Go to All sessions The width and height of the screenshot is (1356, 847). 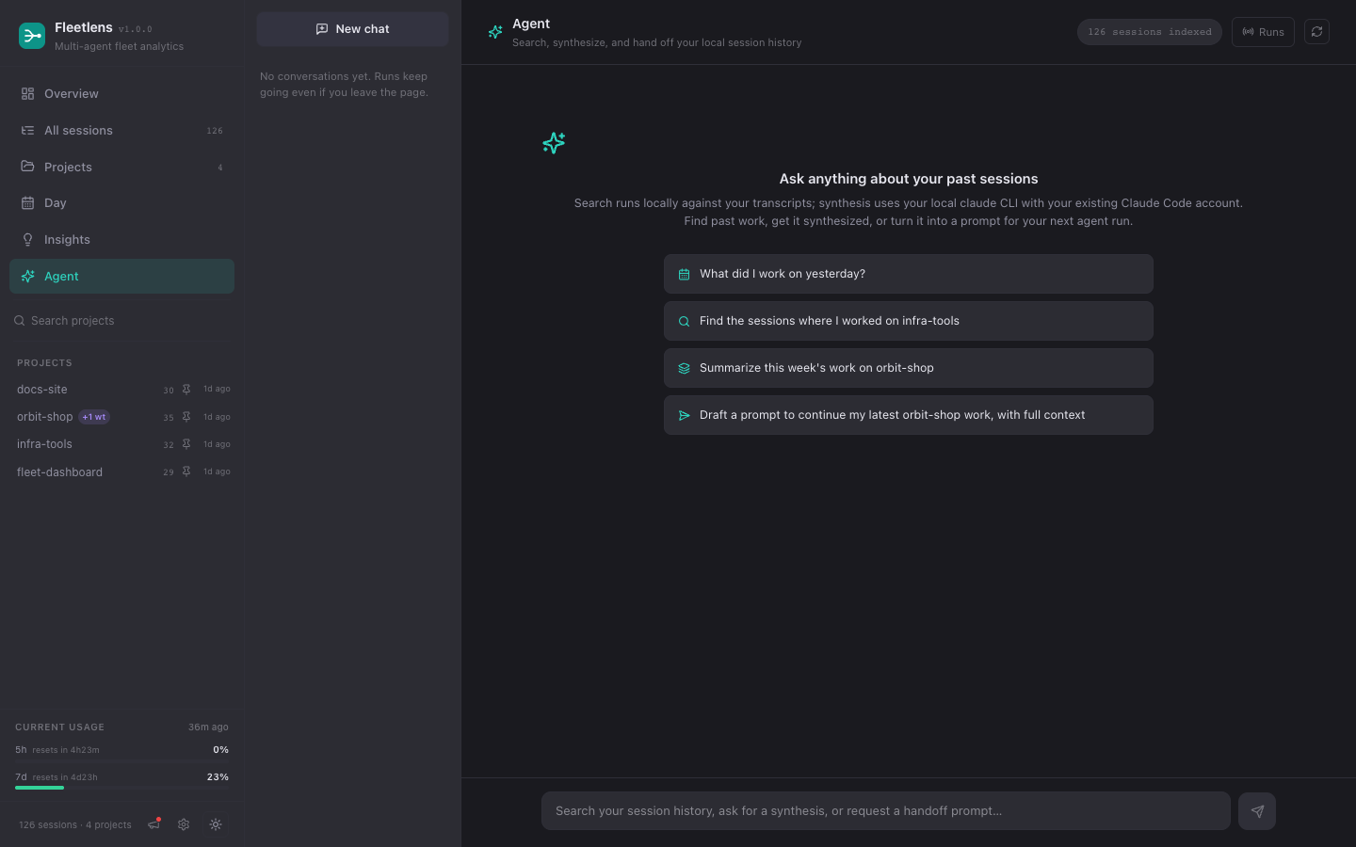pyautogui.click(x=121, y=130)
